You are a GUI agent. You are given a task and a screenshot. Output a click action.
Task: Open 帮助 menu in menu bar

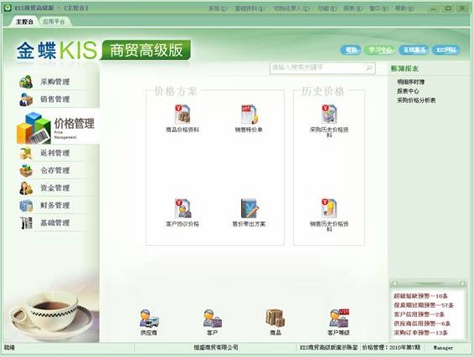click(x=404, y=8)
